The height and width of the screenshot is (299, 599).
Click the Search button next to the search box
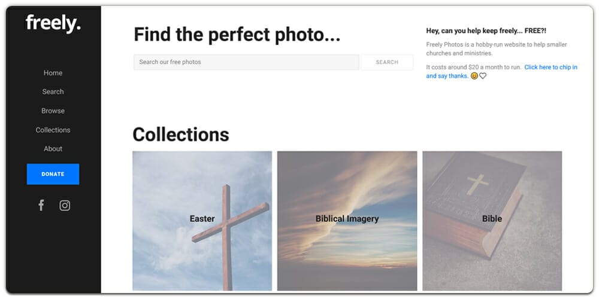pyautogui.click(x=387, y=62)
